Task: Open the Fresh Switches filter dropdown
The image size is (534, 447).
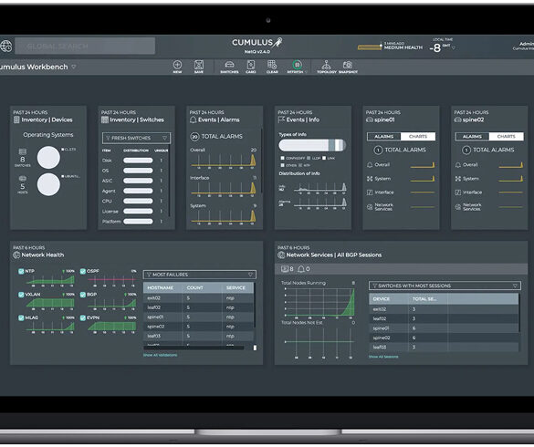Action: [136, 138]
